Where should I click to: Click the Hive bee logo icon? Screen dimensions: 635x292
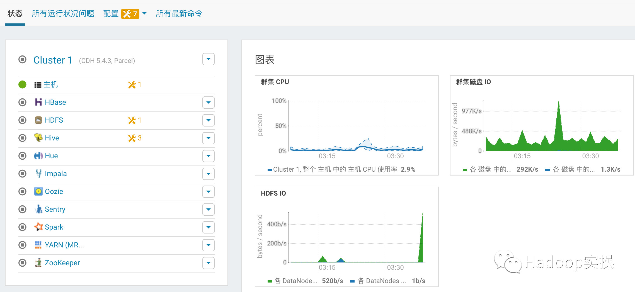(x=38, y=138)
